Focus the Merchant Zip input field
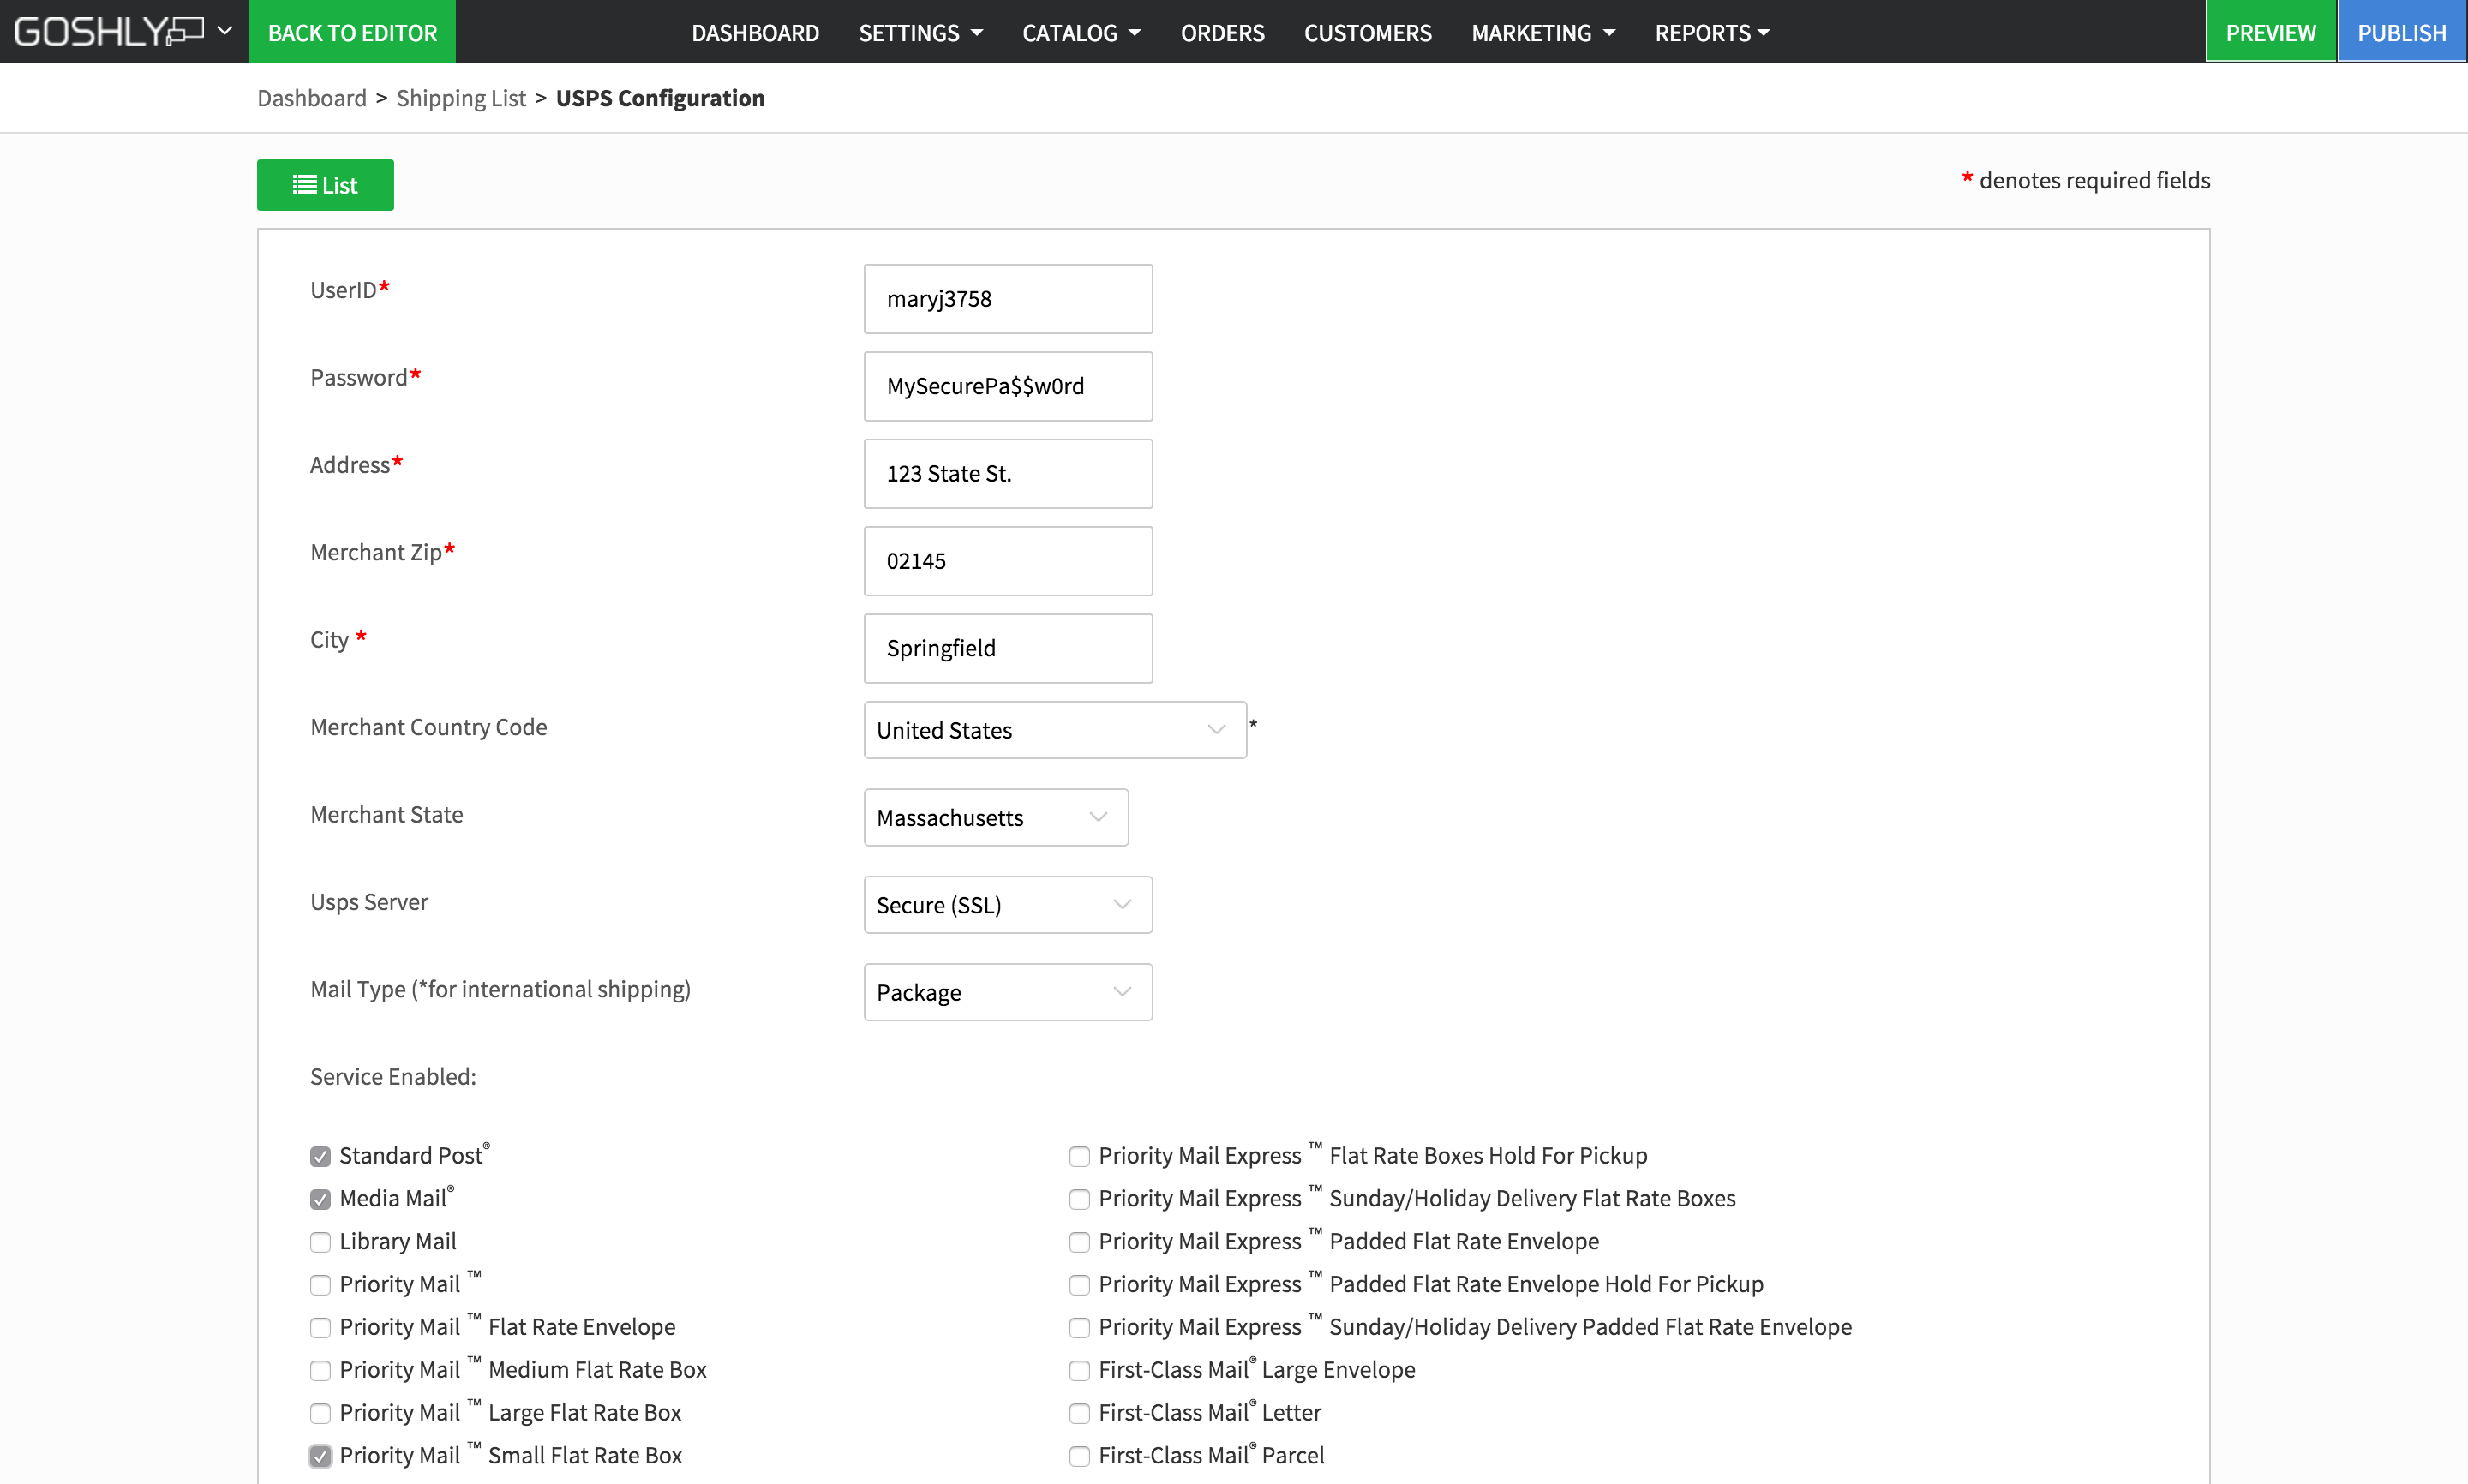The image size is (2468, 1484). coord(1008,561)
